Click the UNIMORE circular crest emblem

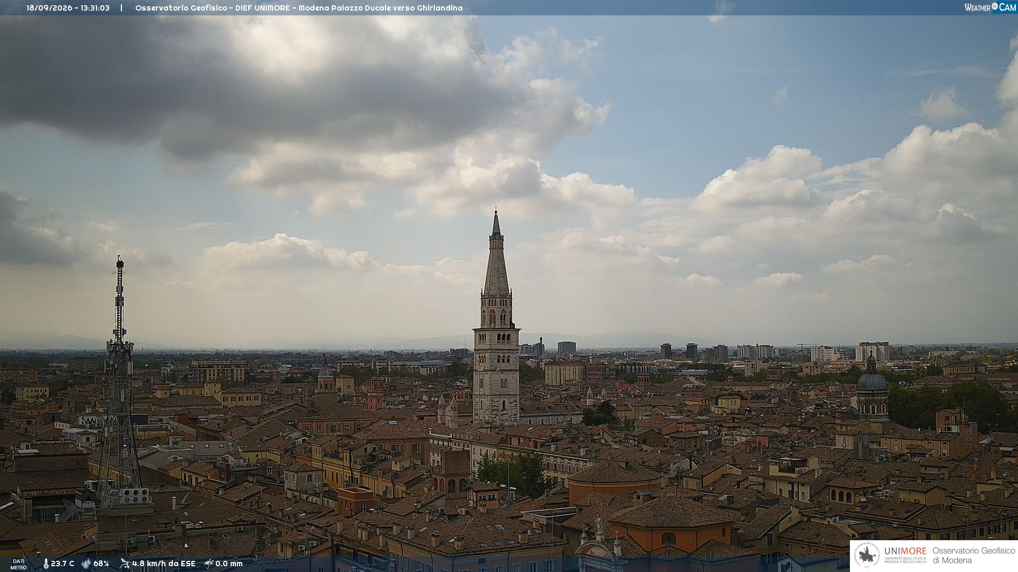click(x=867, y=555)
